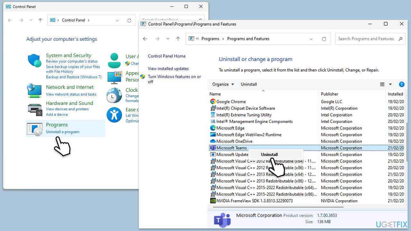Open Turn Windows features on or off

pyautogui.click(x=174, y=79)
